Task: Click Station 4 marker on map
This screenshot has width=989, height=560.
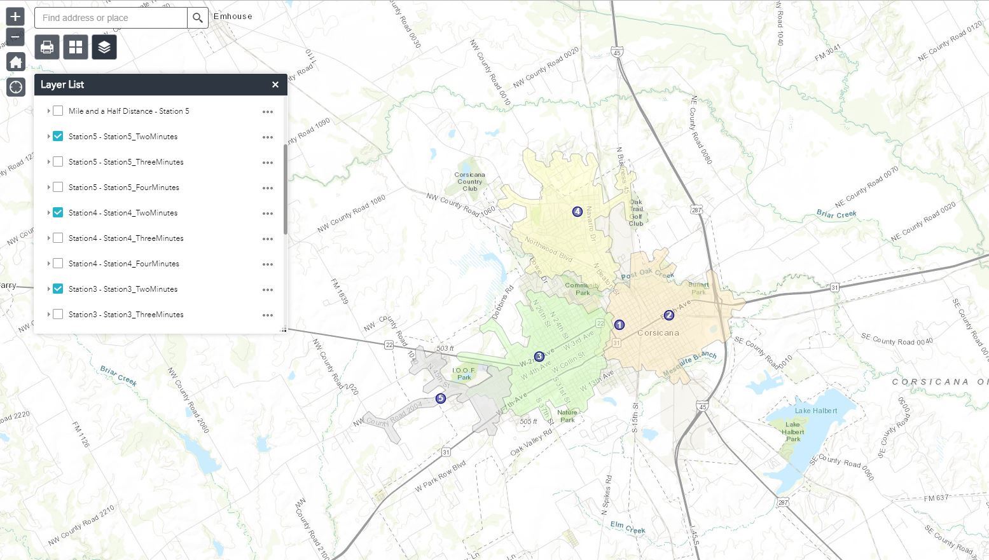Action: 577,212
